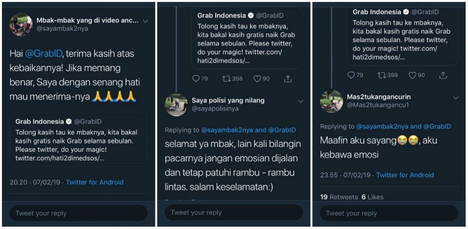
Task: Click Tweet your reply field in left panel
Action: point(79,213)
